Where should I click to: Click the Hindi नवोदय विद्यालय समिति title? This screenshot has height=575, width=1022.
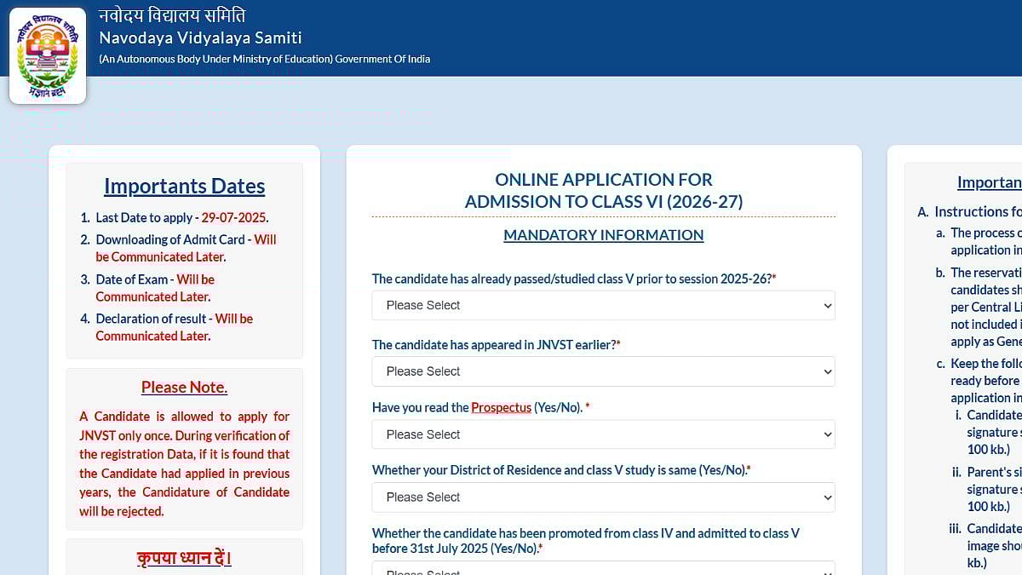click(172, 15)
